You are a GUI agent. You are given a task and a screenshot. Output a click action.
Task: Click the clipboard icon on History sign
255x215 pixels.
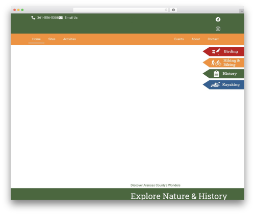pyautogui.click(x=216, y=74)
